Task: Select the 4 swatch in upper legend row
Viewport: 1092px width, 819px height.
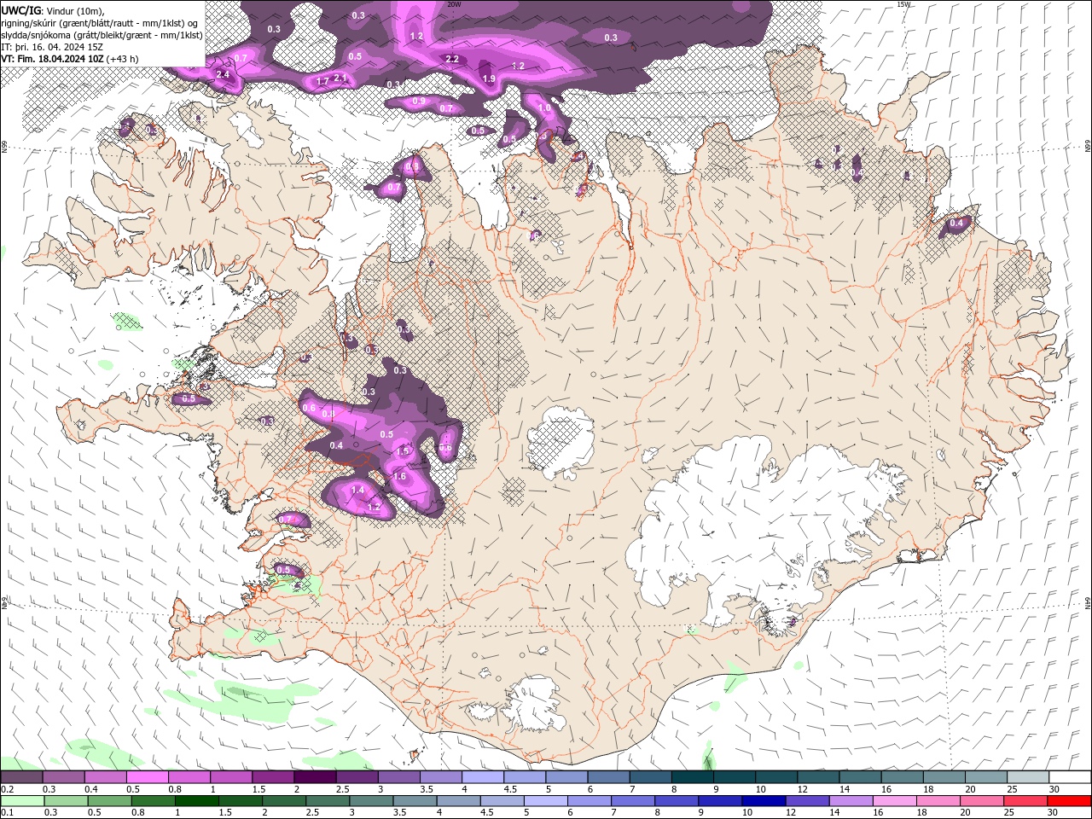Action: click(482, 776)
